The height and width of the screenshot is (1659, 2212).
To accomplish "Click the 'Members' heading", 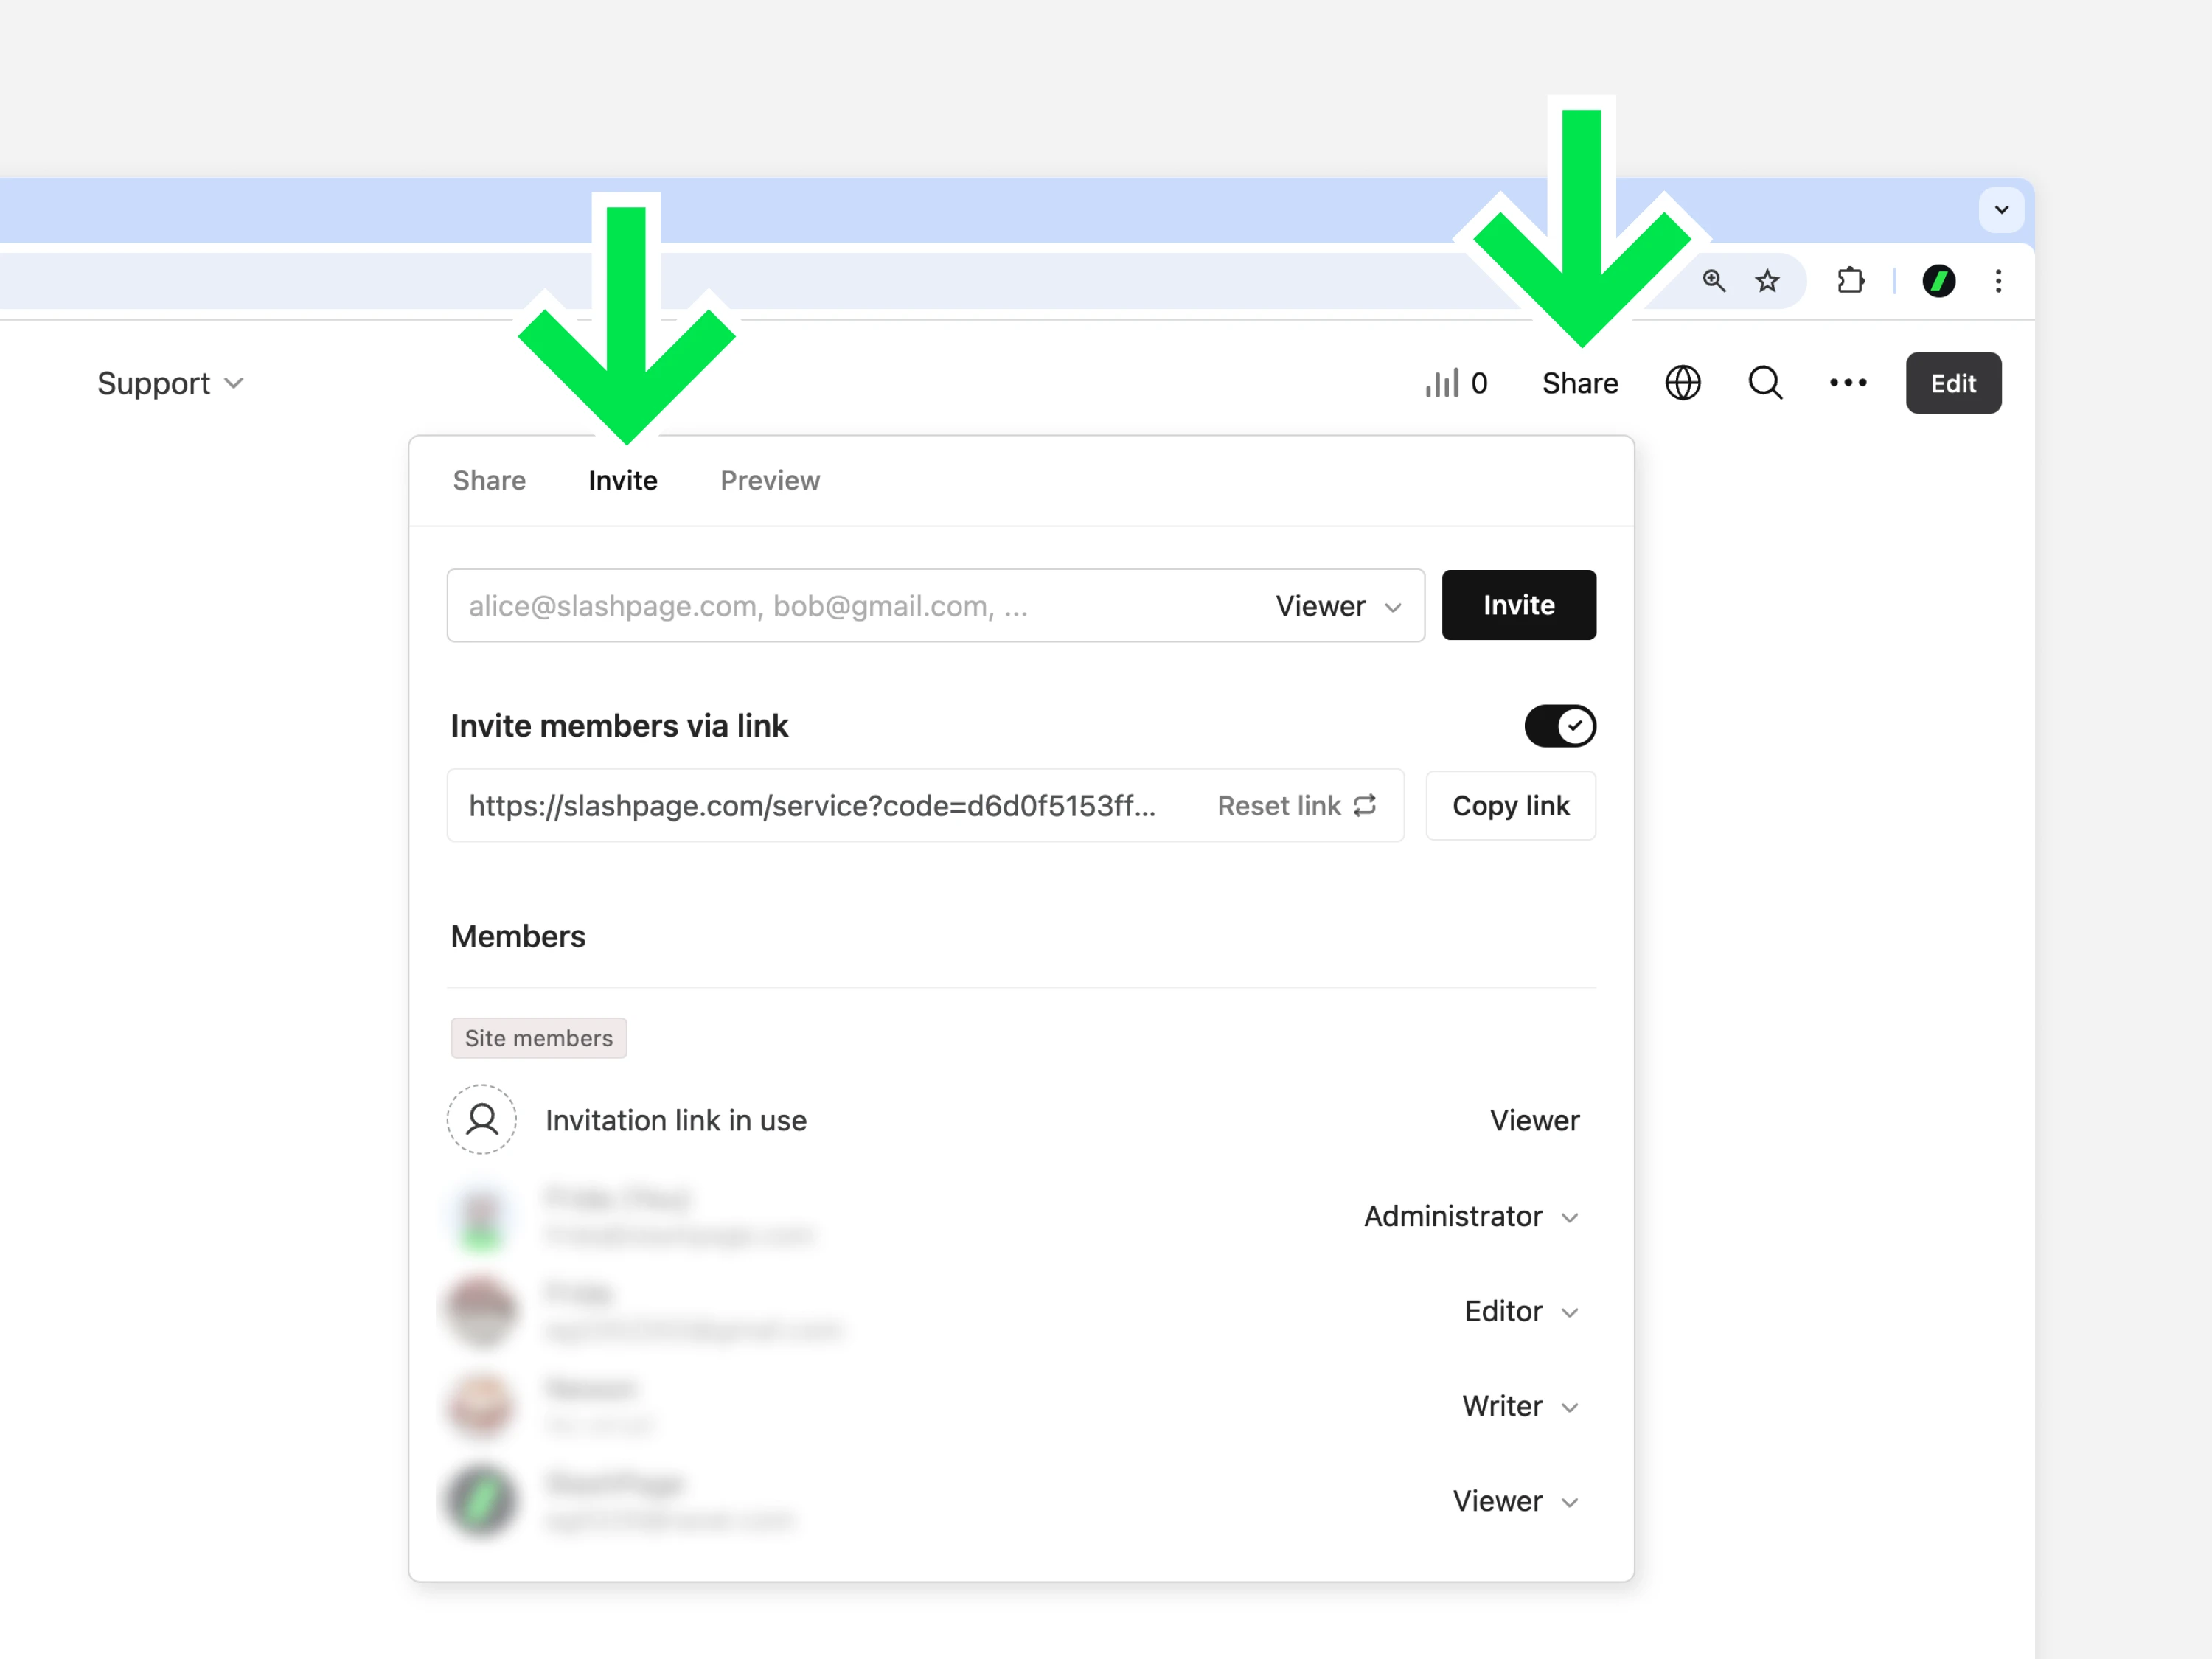I will click(x=518, y=937).
